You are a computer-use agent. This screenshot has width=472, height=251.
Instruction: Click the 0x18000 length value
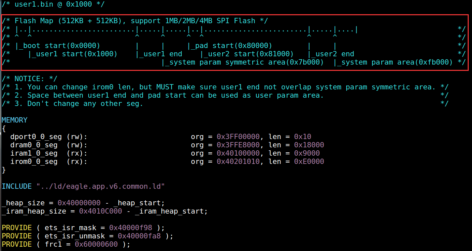[309, 145]
